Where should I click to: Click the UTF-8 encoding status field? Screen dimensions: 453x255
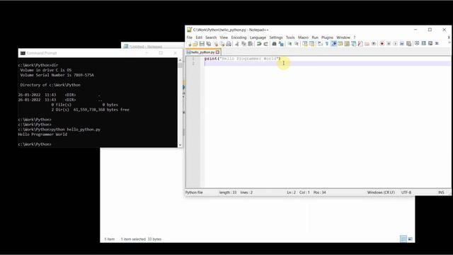406,193
